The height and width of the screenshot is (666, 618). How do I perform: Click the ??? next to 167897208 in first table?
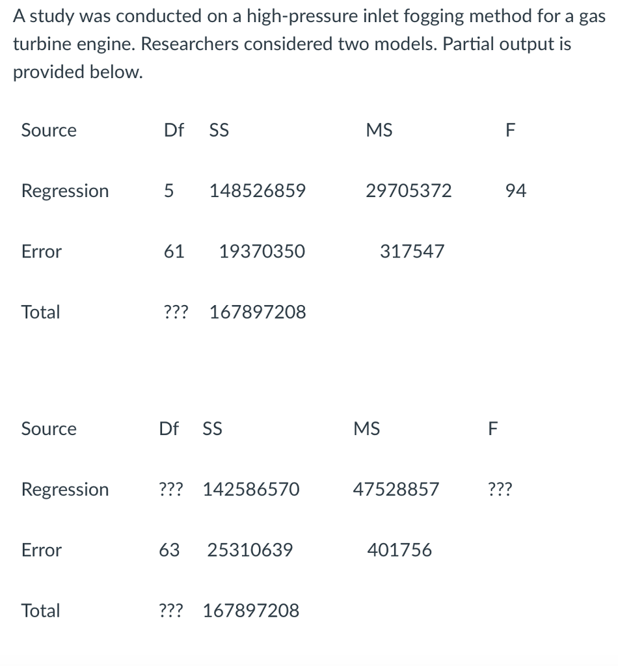(x=176, y=312)
